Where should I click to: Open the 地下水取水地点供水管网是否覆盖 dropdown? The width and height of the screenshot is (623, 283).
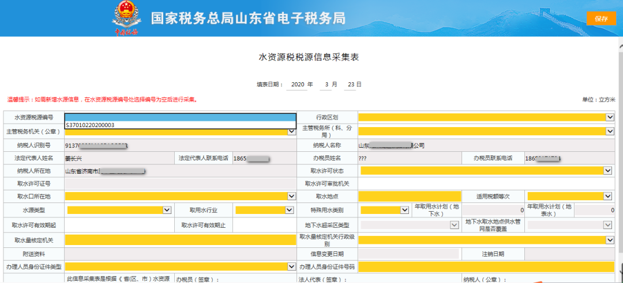(x=610, y=225)
